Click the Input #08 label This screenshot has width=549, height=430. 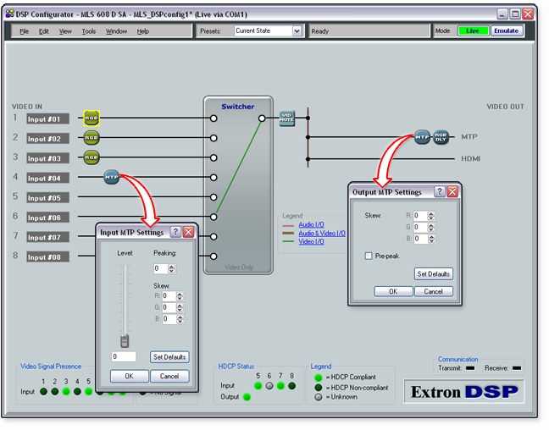click(47, 256)
